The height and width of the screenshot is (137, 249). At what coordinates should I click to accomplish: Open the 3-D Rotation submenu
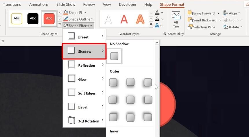tap(84, 120)
